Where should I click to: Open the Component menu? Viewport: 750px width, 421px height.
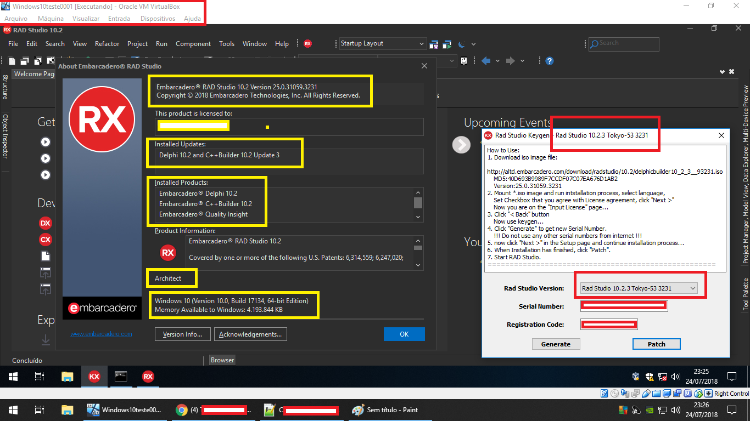[193, 44]
